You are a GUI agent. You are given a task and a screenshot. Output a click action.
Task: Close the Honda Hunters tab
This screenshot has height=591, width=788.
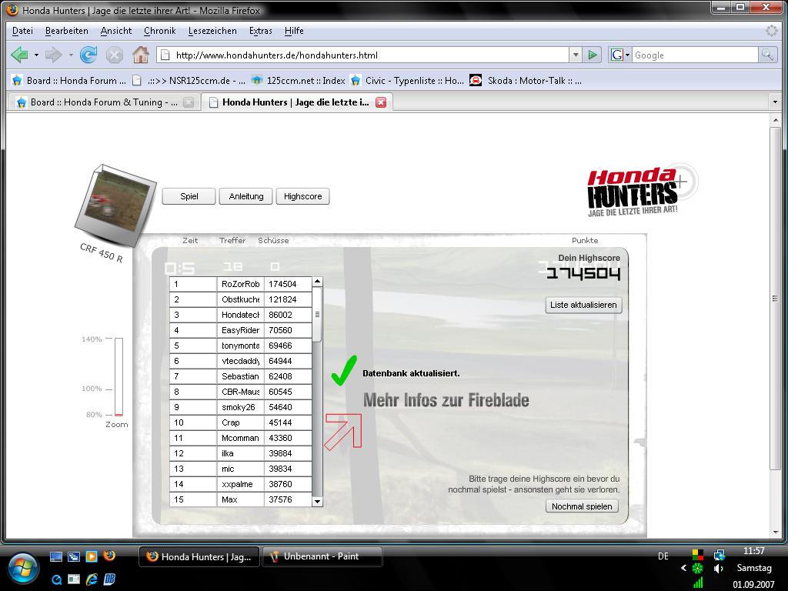(382, 102)
